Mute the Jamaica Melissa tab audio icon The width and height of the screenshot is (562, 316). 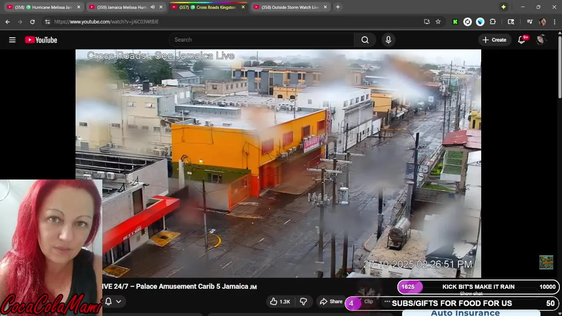(152, 7)
